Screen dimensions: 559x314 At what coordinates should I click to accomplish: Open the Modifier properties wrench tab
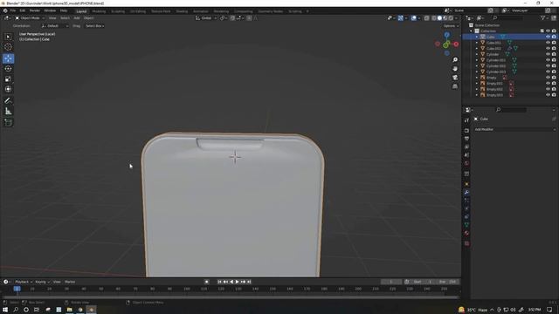tap(466, 192)
